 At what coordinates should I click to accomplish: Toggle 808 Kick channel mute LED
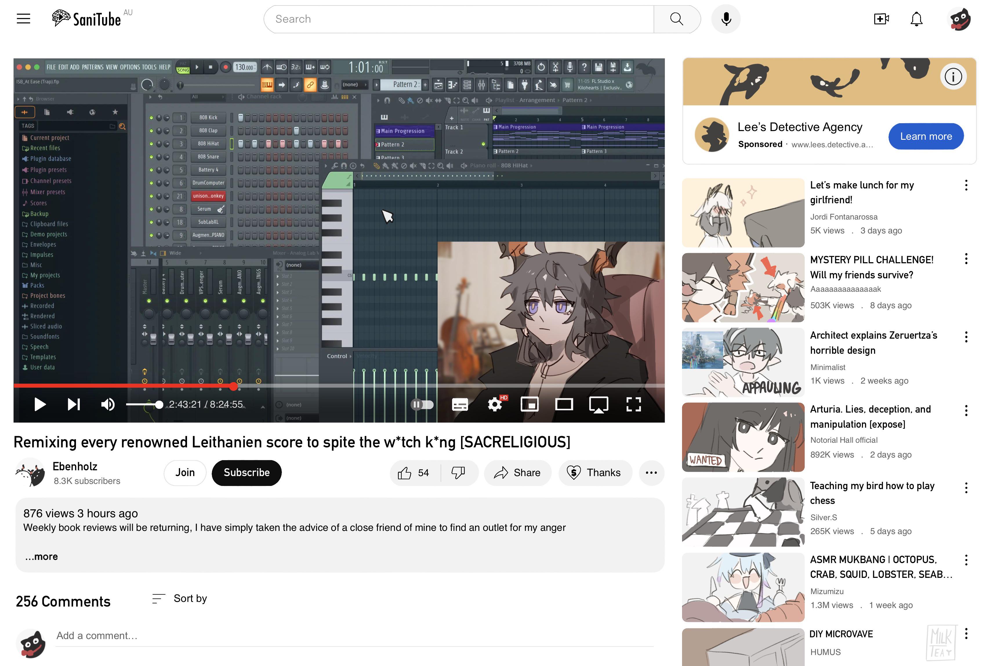[151, 118]
